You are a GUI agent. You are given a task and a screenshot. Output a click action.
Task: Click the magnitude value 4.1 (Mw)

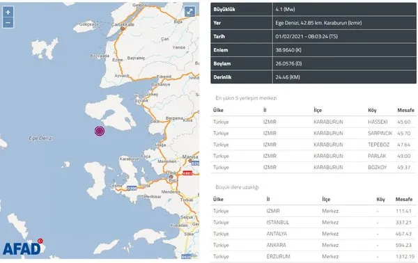pos(285,9)
